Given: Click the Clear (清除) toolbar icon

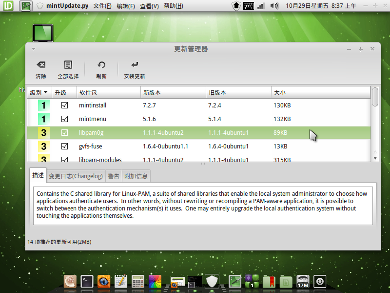Looking at the screenshot, I should [x=41, y=65].
